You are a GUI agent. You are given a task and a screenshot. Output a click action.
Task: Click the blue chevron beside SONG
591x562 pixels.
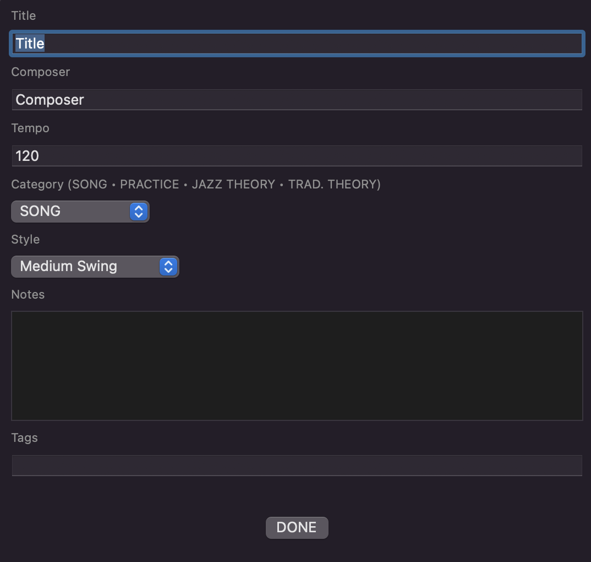click(x=139, y=211)
